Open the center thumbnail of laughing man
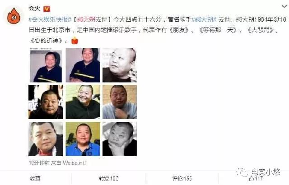 [83, 102]
